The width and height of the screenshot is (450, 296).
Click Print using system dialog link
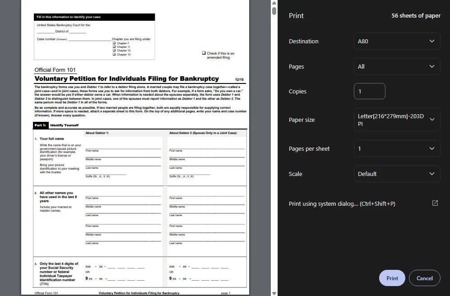pos(342,203)
